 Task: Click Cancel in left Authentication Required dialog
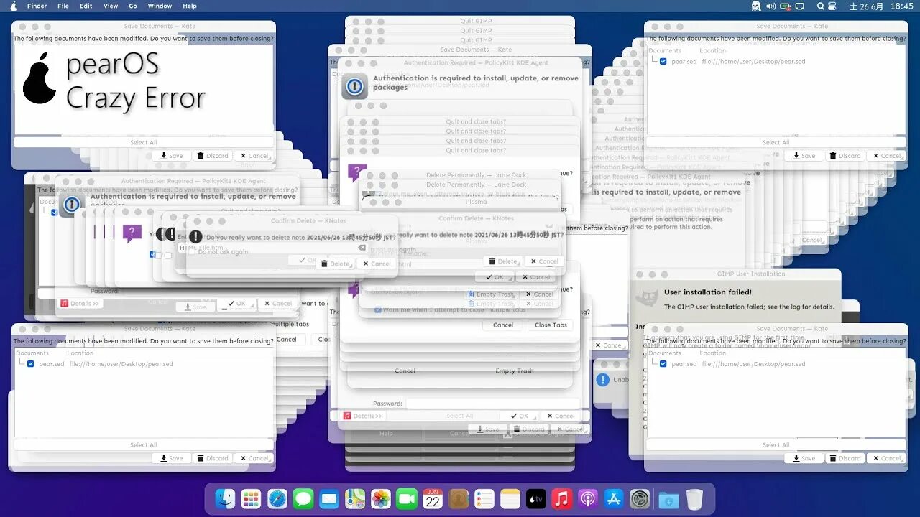(x=277, y=304)
